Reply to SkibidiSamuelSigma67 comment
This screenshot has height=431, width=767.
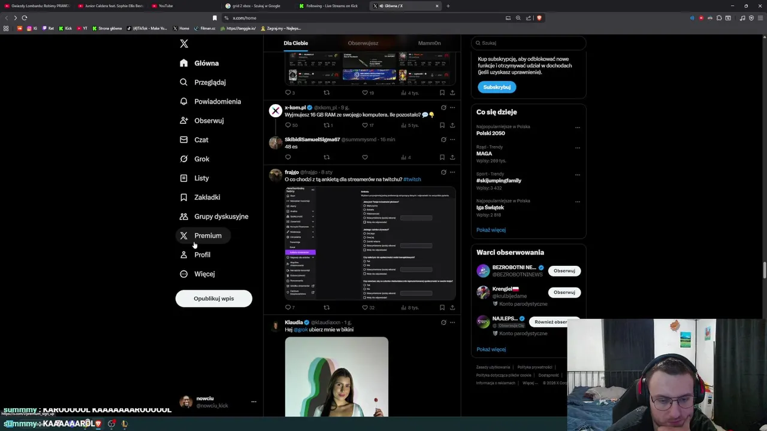pos(288,157)
